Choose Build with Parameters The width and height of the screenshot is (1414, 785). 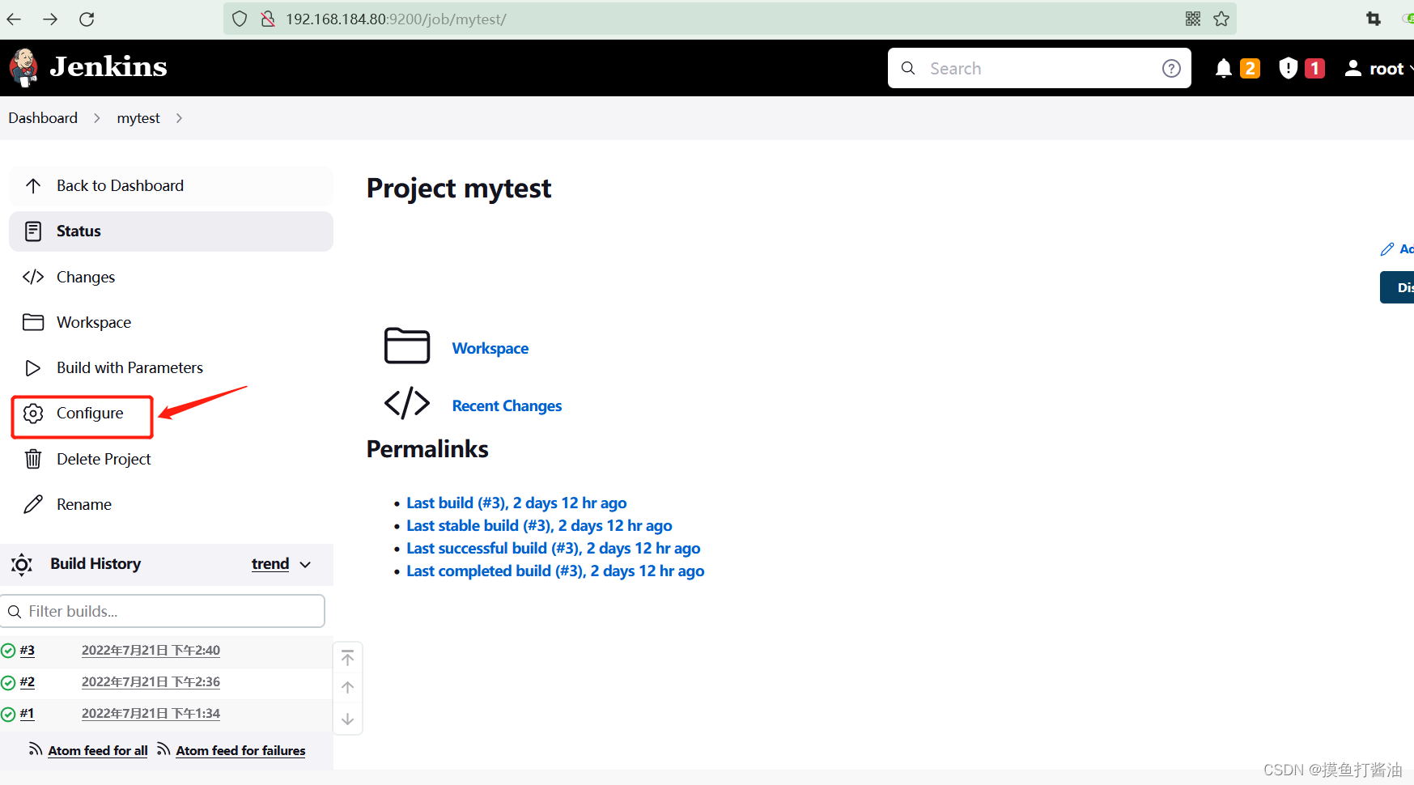[171, 368]
